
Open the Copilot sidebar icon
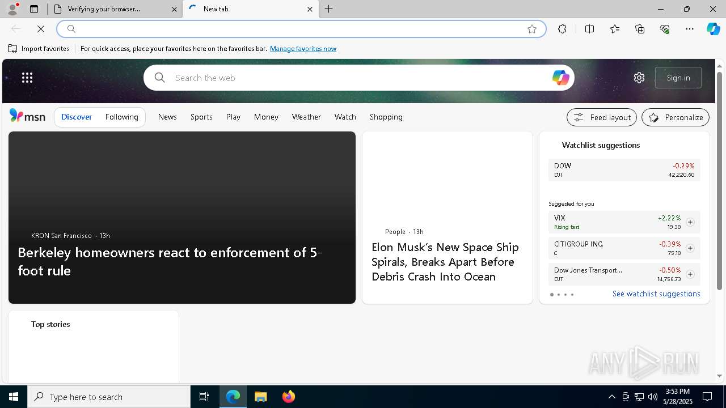pos(714,29)
